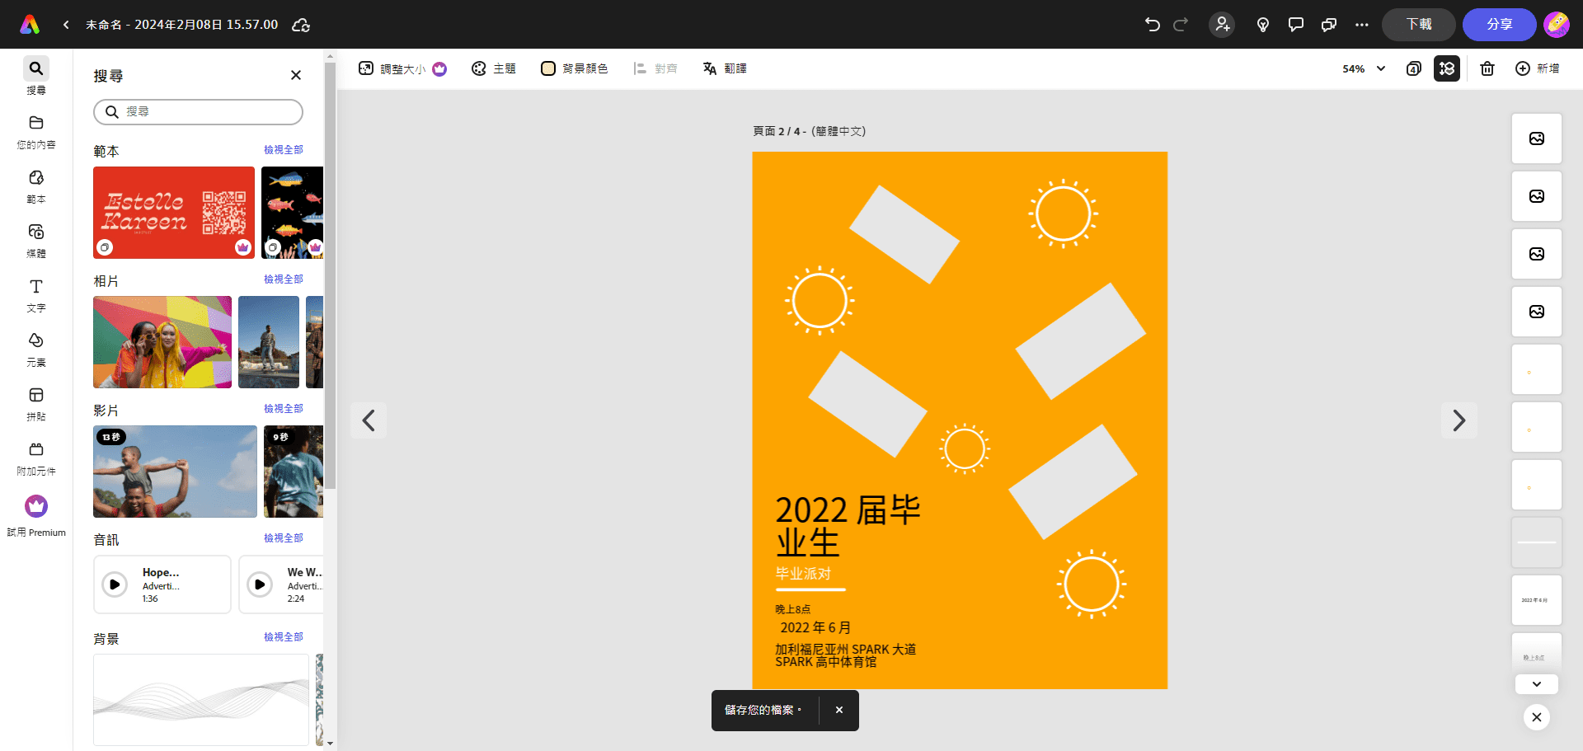Play the Hope... audio track
The width and height of the screenshot is (1583, 751).
(115, 584)
